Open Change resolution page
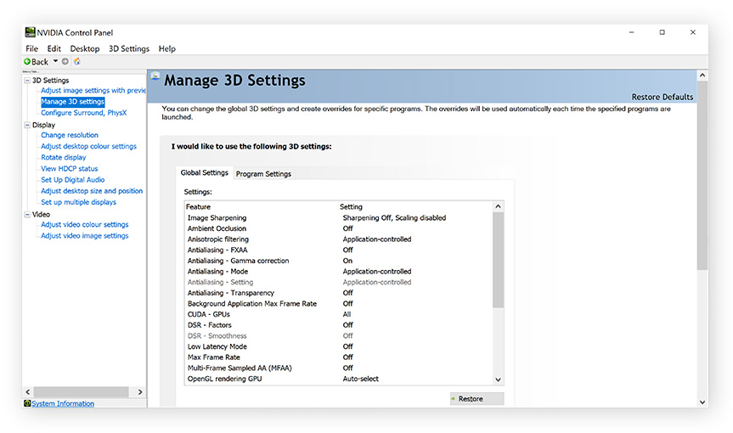Image resolution: width=733 pixels, height=433 pixels. coord(70,135)
